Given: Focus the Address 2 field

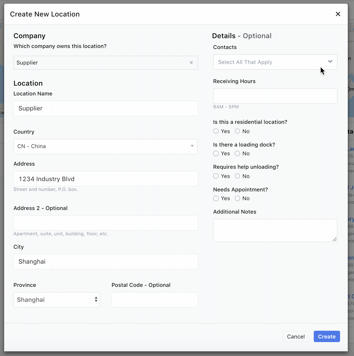Looking at the screenshot, I should pos(106,223).
